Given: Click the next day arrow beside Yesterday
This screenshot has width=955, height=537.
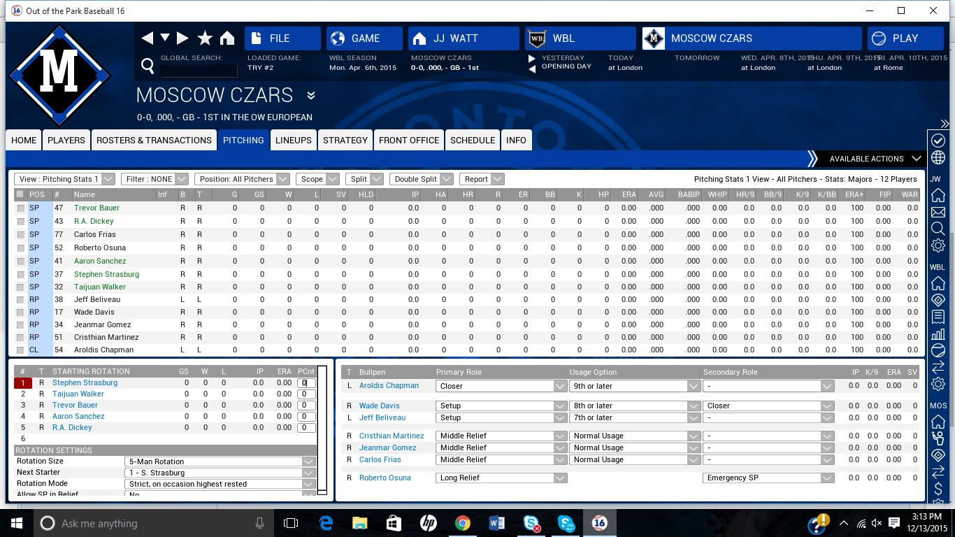Looking at the screenshot, I should pos(532,59).
